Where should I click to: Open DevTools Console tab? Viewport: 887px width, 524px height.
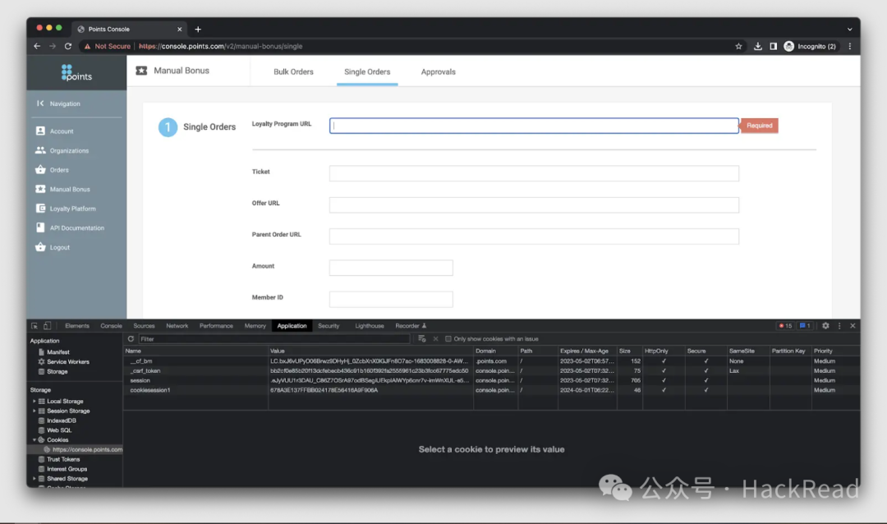[x=111, y=326]
